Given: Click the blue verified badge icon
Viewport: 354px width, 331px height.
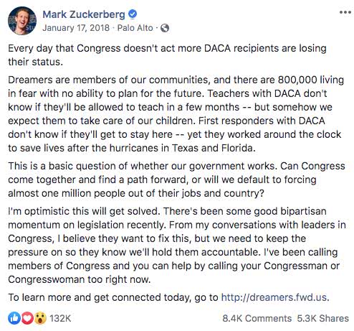Looking at the screenshot, I should tap(133, 14).
